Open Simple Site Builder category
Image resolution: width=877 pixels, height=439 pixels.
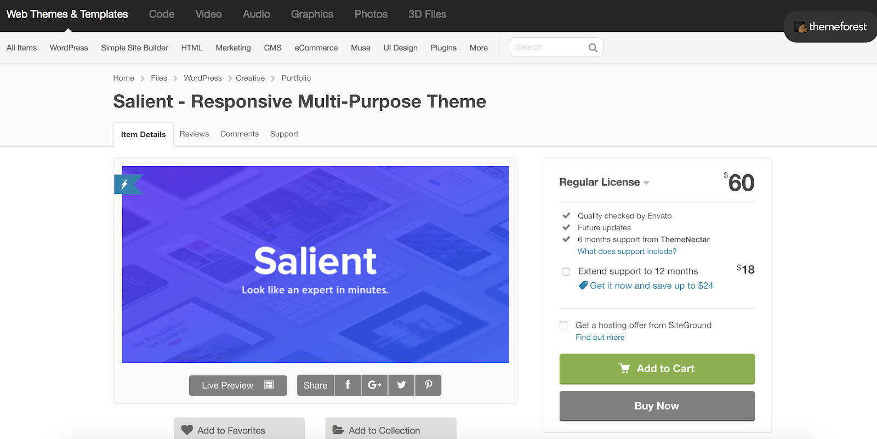tap(134, 48)
